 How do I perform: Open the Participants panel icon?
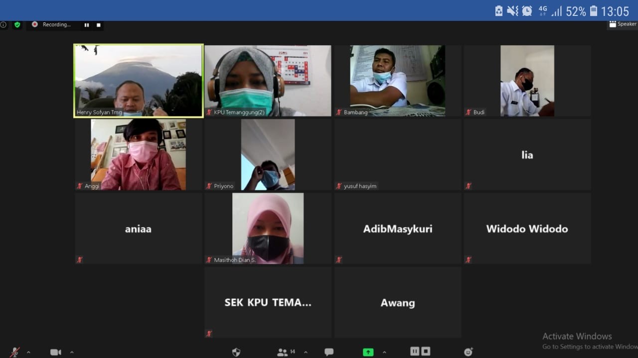point(283,352)
